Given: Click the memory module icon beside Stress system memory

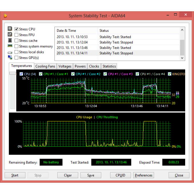Looking at the screenshot, I should click(10, 46).
